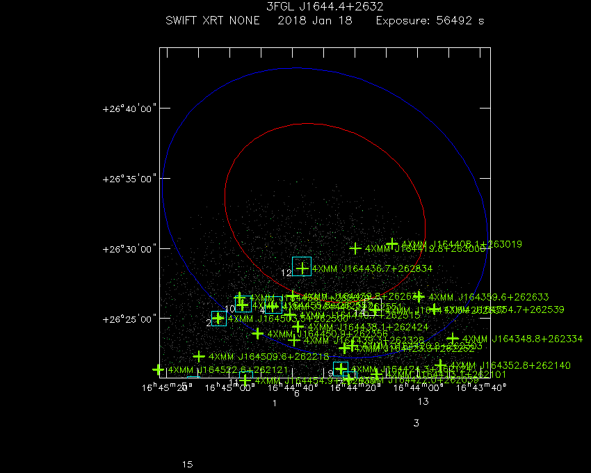Click the cross marker for 4XMM J164348.8+262334

coord(453,339)
